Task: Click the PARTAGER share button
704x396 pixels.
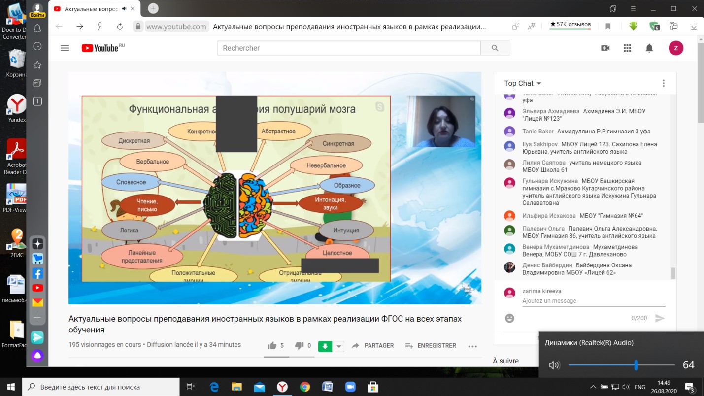Action: coord(372,346)
